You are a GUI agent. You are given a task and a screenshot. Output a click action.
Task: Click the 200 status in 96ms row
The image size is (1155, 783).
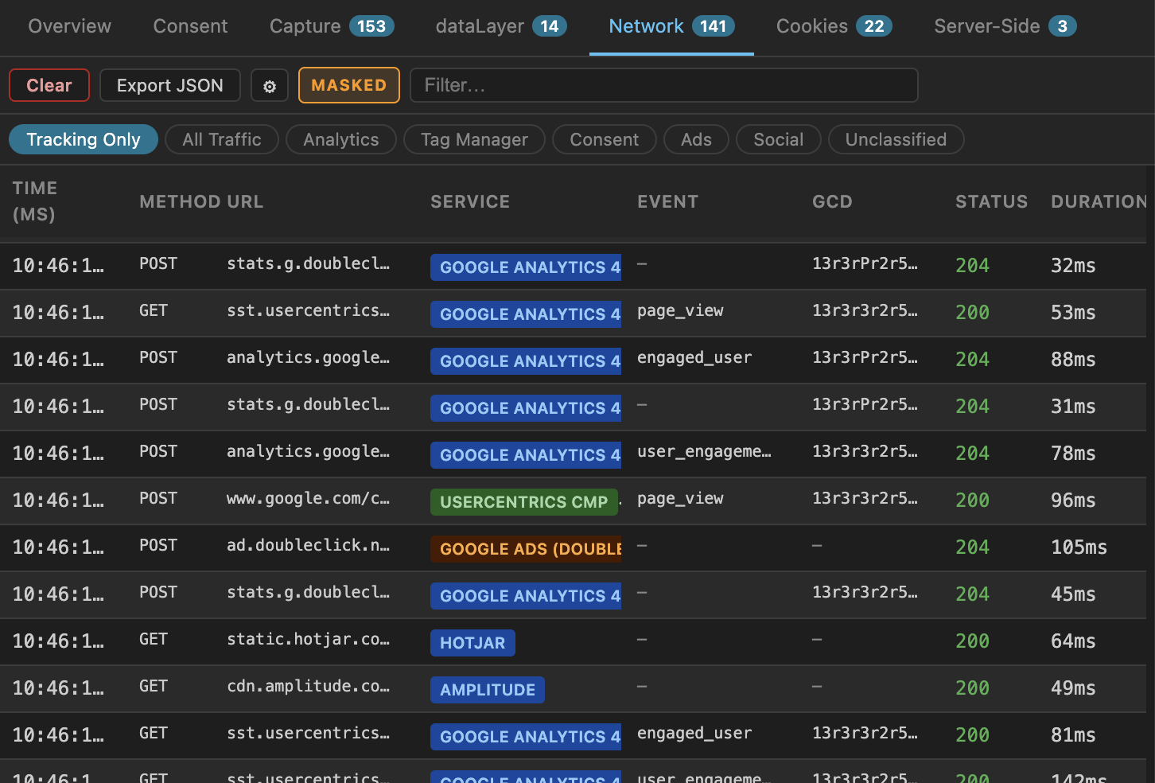click(x=972, y=501)
